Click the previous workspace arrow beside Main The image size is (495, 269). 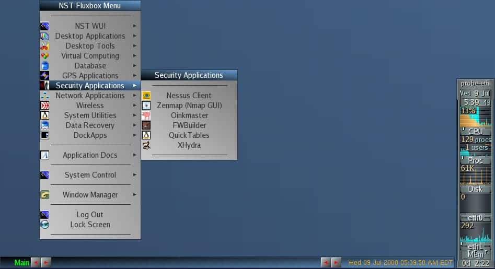point(36,262)
